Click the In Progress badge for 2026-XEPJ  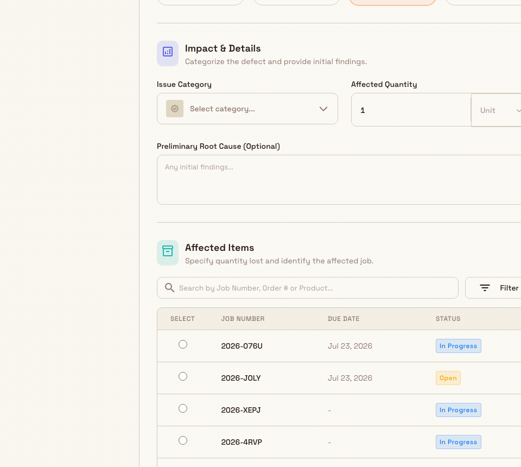tap(458, 410)
